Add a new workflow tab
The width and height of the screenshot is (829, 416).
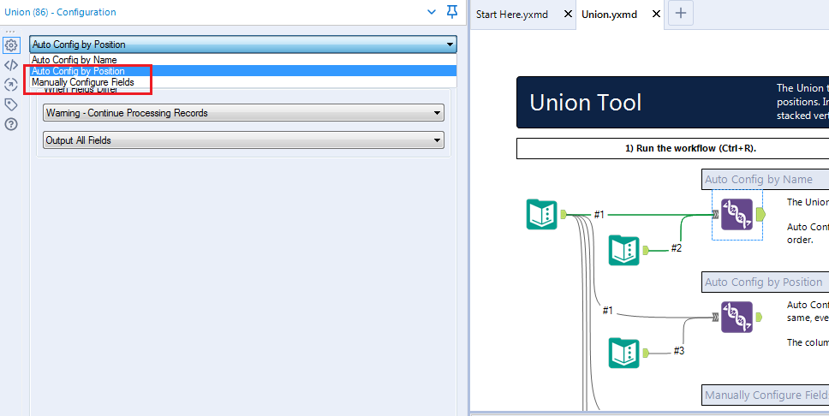pos(681,14)
